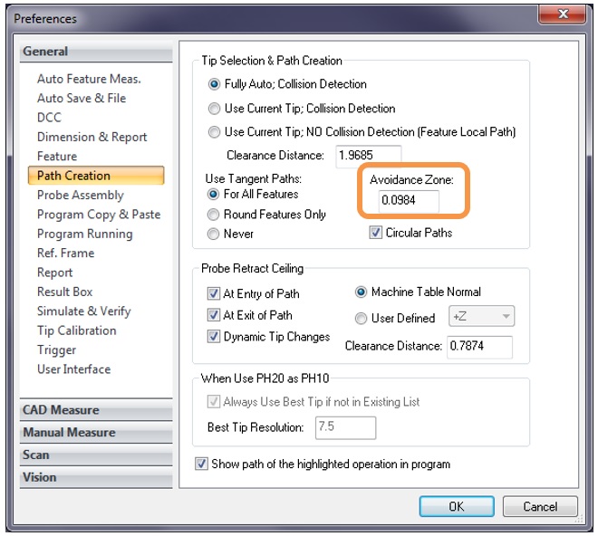Select For All Features tangent paths
This screenshot has width=598, height=536.
(x=213, y=194)
